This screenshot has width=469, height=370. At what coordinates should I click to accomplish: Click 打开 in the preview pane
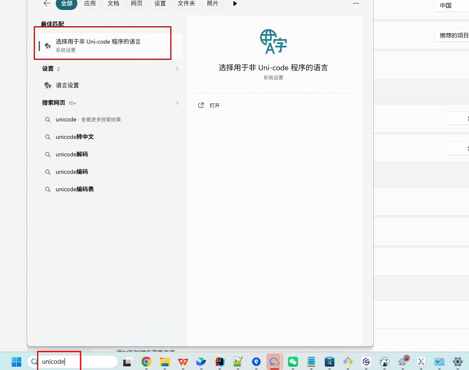tap(214, 106)
